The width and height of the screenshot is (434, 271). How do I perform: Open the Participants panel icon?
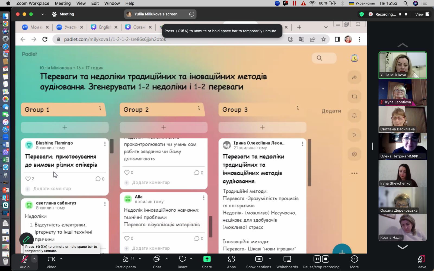[125, 259]
